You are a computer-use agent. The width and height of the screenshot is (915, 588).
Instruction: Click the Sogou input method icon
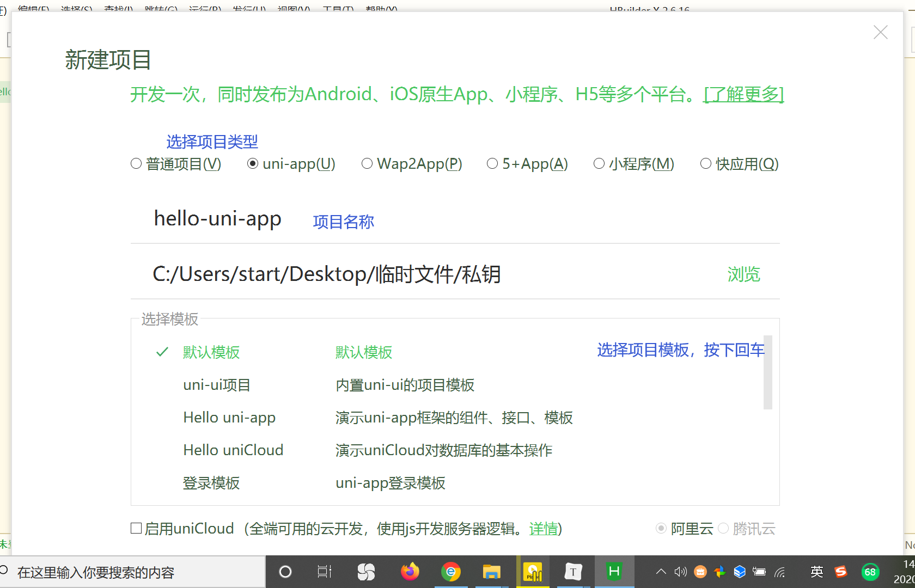click(841, 572)
